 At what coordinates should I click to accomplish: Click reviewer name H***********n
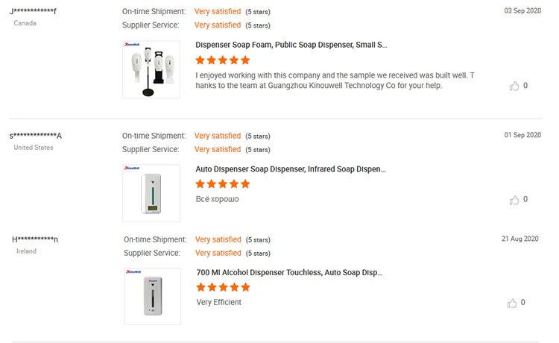tap(35, 239)
